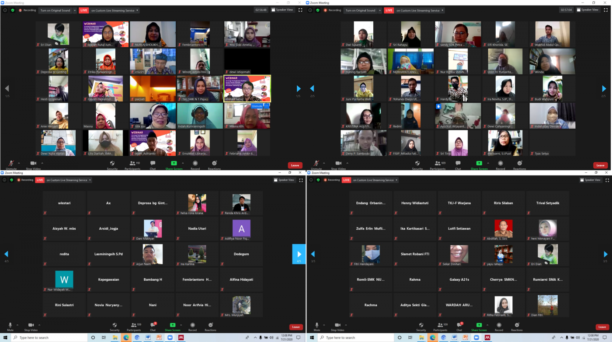Viewport: 612px width, 342px height.
Task: Enter full screen in the 3/5 page window
Action: click(606, 180)
